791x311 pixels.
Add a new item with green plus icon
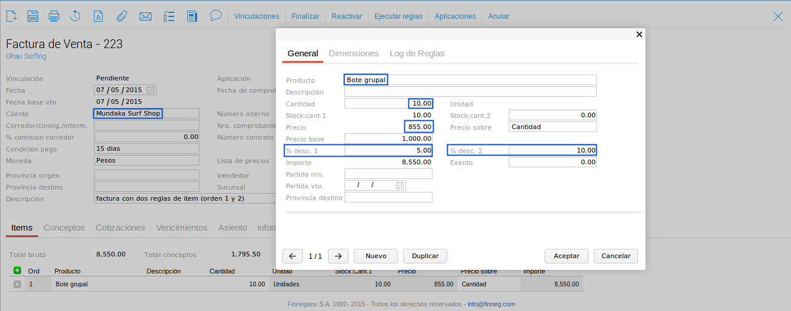pos(17,271)
